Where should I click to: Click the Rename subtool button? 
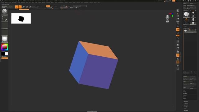coord(186,76)
